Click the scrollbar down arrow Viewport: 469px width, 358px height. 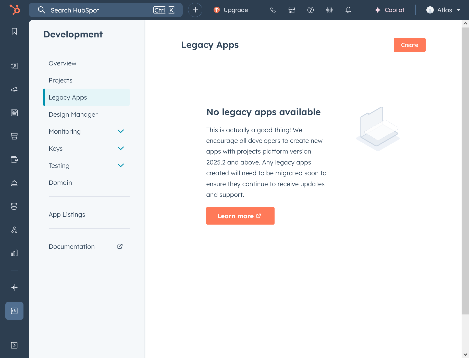point(465,354)
